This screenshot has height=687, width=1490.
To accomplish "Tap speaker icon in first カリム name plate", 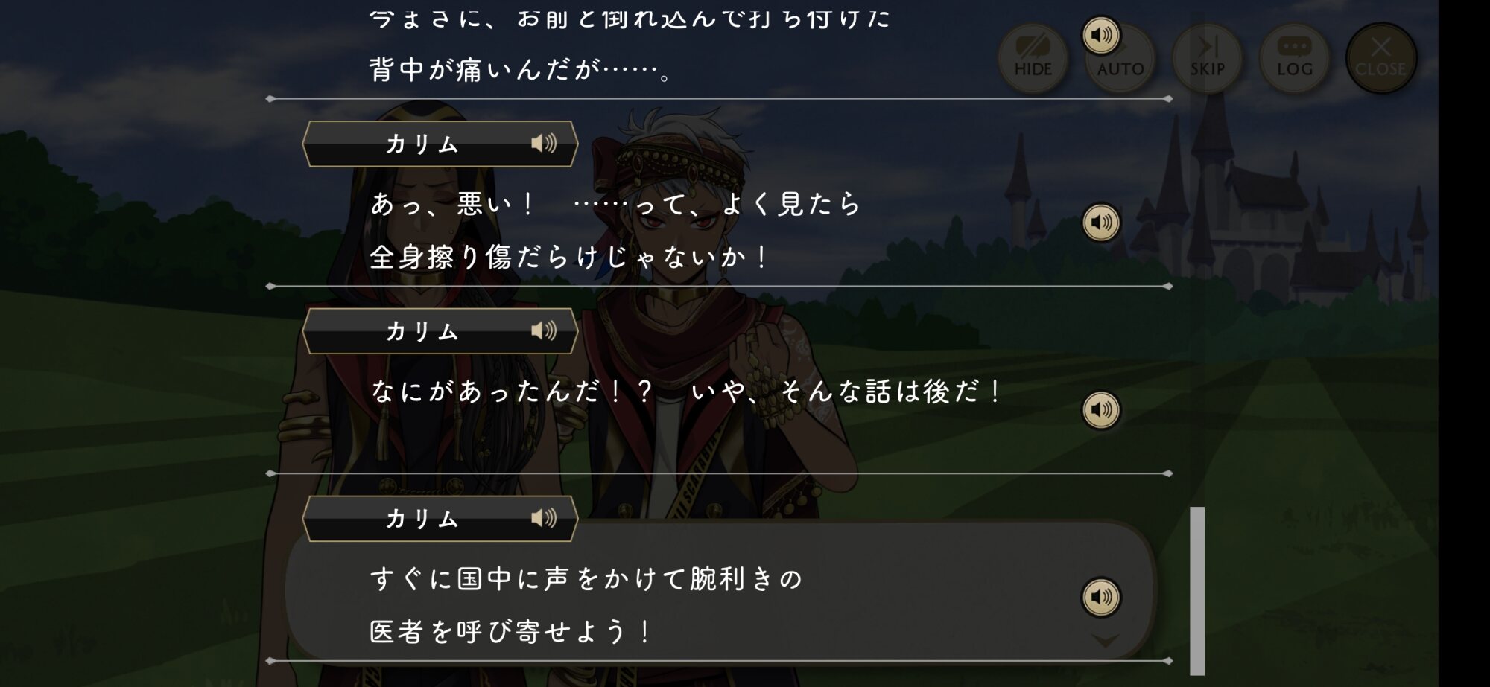I will 543,143.
